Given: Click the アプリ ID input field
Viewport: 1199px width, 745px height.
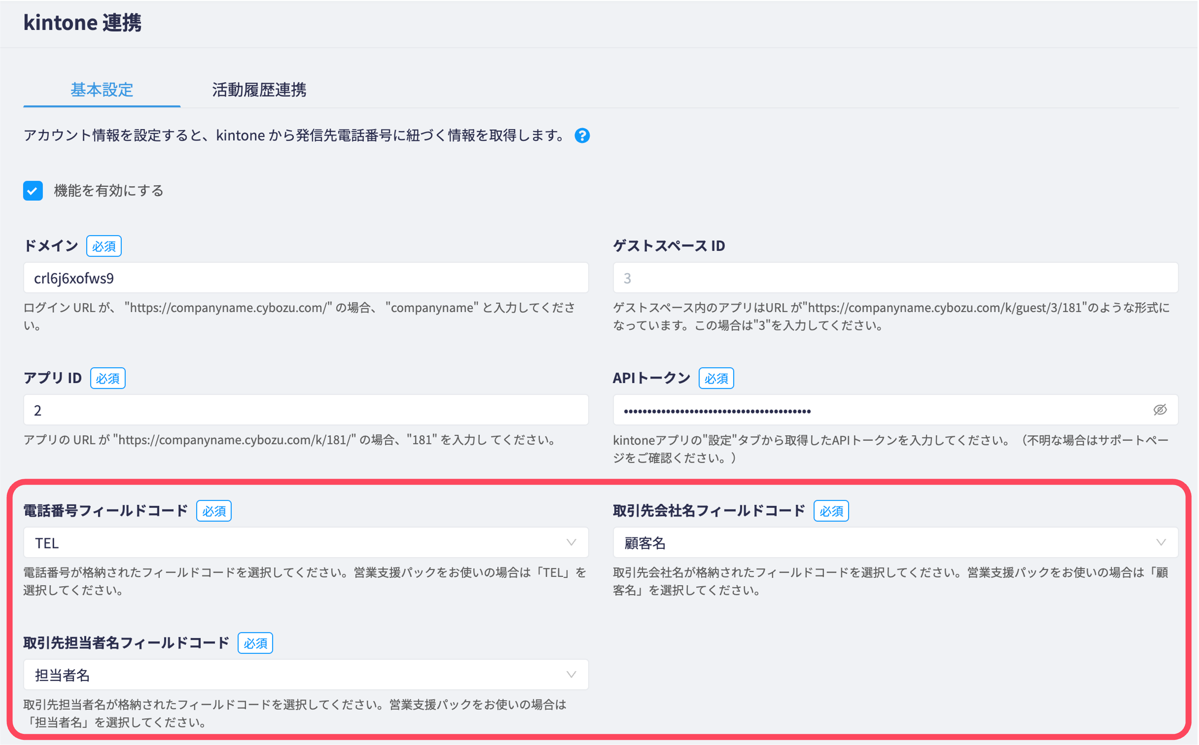Looking at the screenshot, I should click(x=306, y=410).
